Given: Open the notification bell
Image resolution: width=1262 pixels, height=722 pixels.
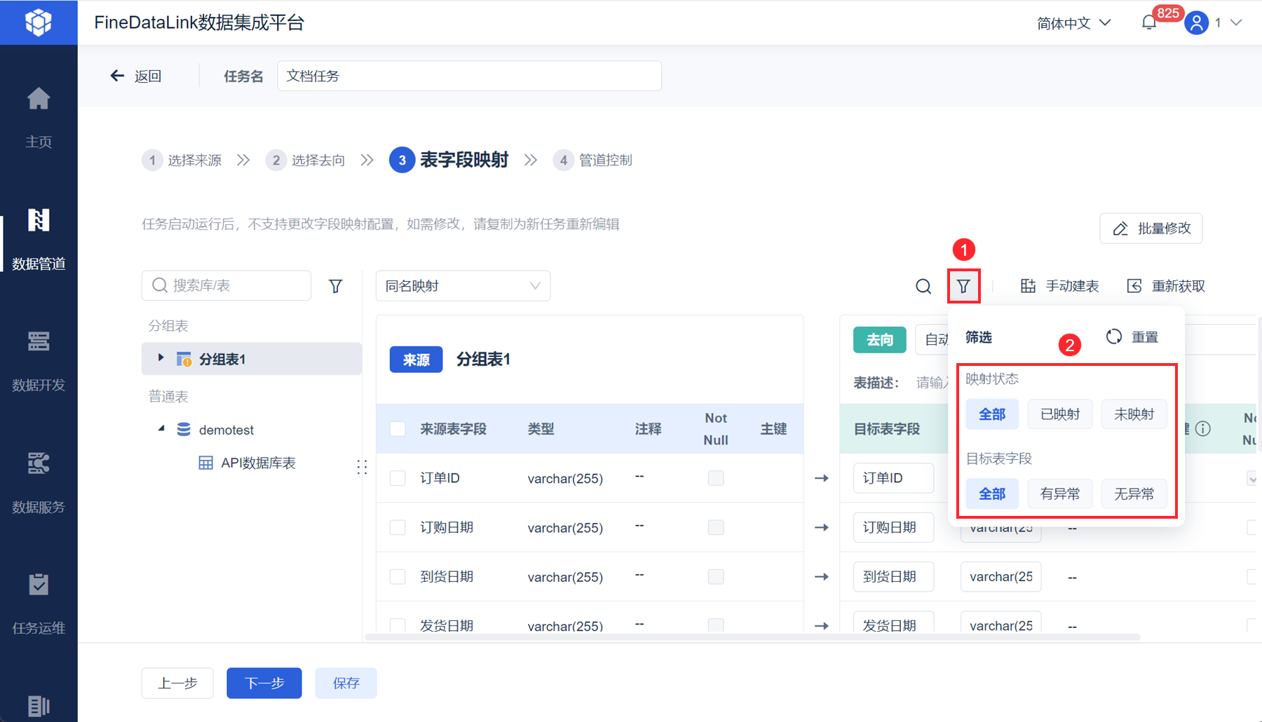Looking at the screenshot, I should [1149, 23].
